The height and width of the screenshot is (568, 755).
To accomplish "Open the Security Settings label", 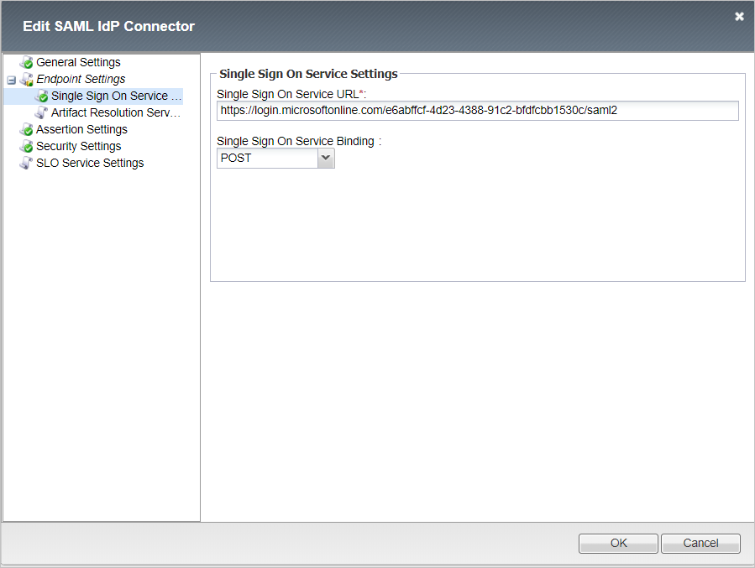I will pos(78,146).
